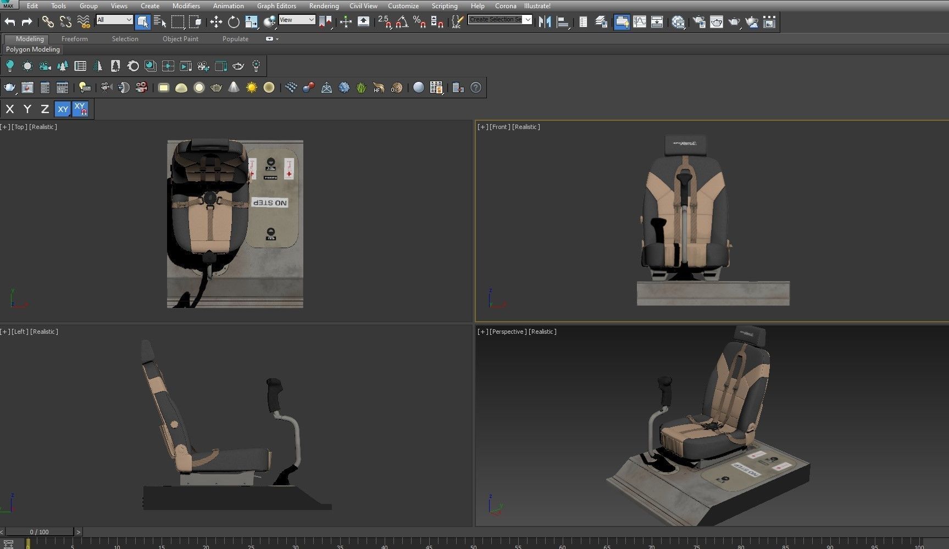Open Render Setup (teapot with dialog)
Viewport: 949px width, 549px height.
[699, 22]
